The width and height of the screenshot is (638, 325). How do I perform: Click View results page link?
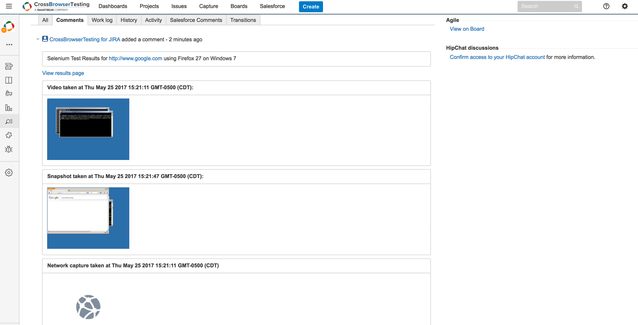[63, 73]
